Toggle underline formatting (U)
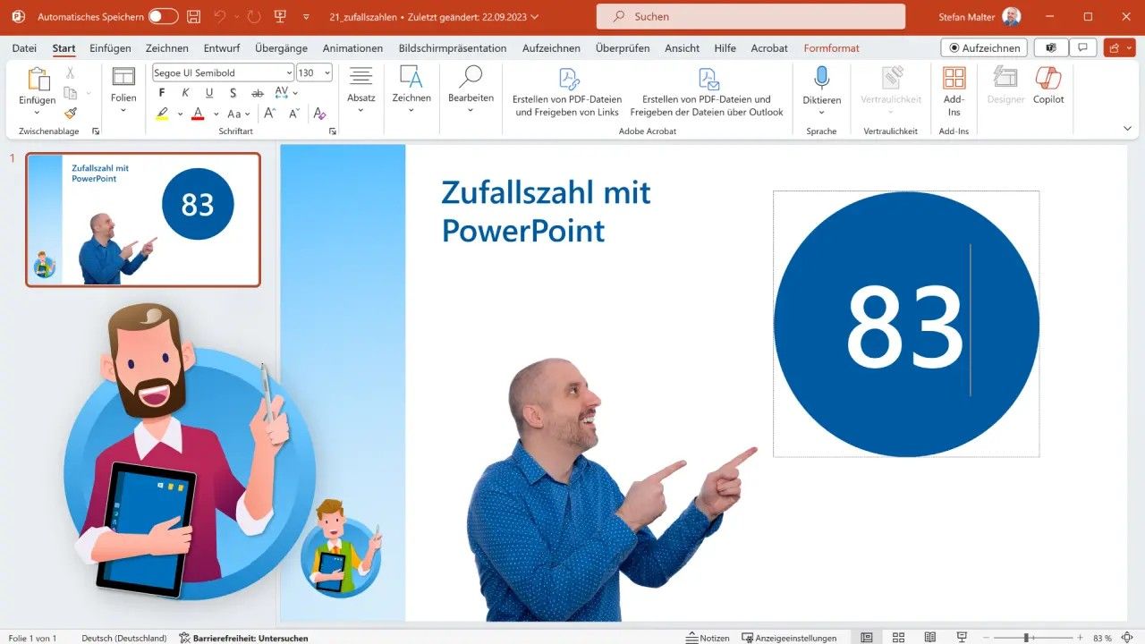Screen dimensions: 1145x644 (x=209, y=93)
